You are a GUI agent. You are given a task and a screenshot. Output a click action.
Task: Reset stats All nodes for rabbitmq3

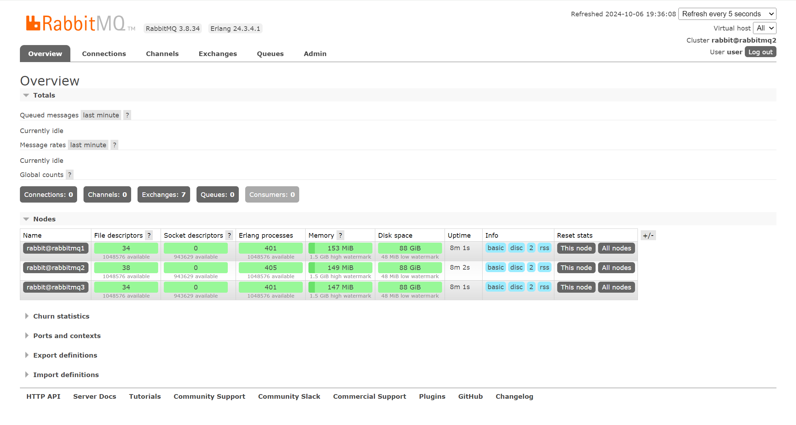[x=617, y=287]
